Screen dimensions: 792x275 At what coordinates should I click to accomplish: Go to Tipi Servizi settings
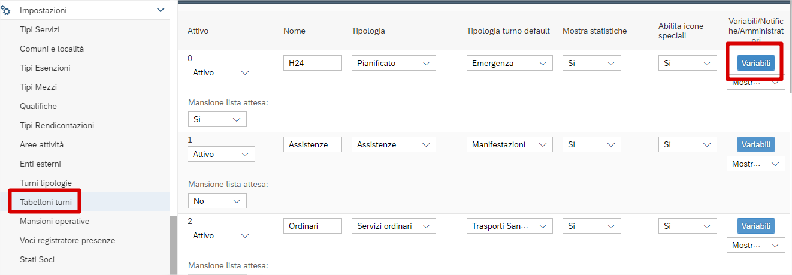point(40,29)
